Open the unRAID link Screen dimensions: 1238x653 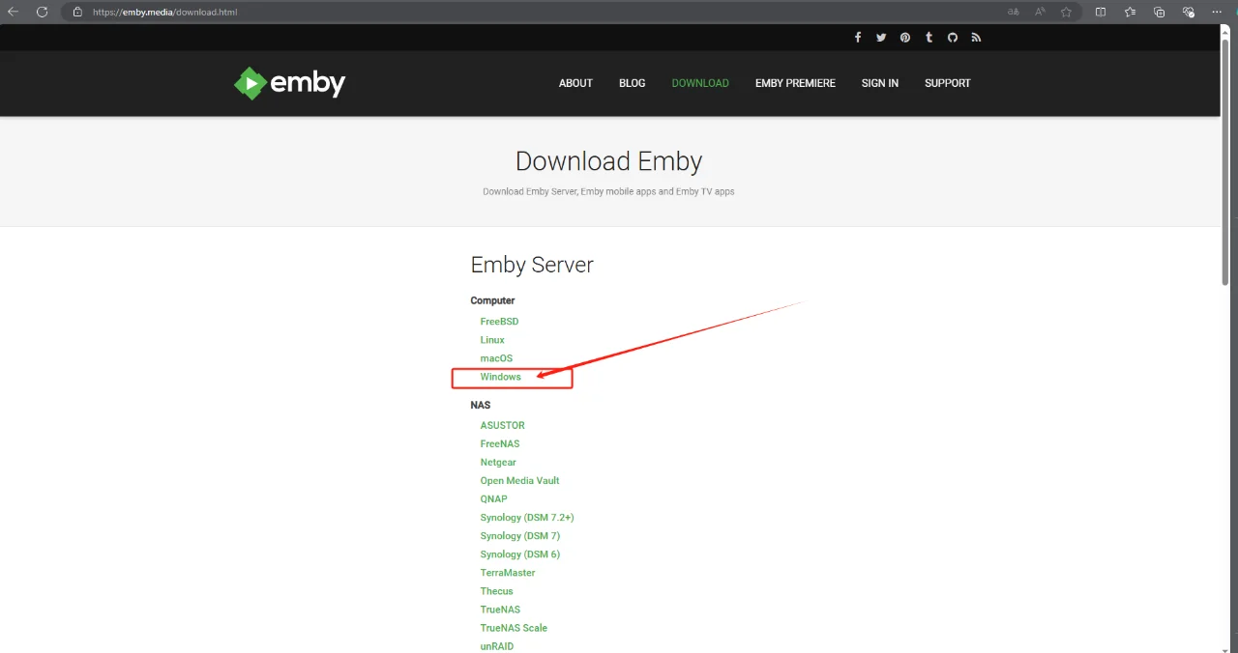(497, 645)
